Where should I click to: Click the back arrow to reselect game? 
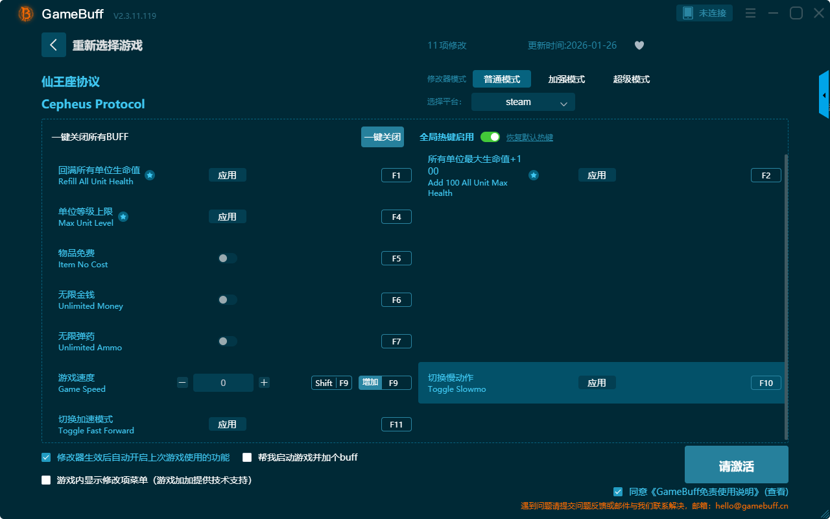click(x=54, y=45)
